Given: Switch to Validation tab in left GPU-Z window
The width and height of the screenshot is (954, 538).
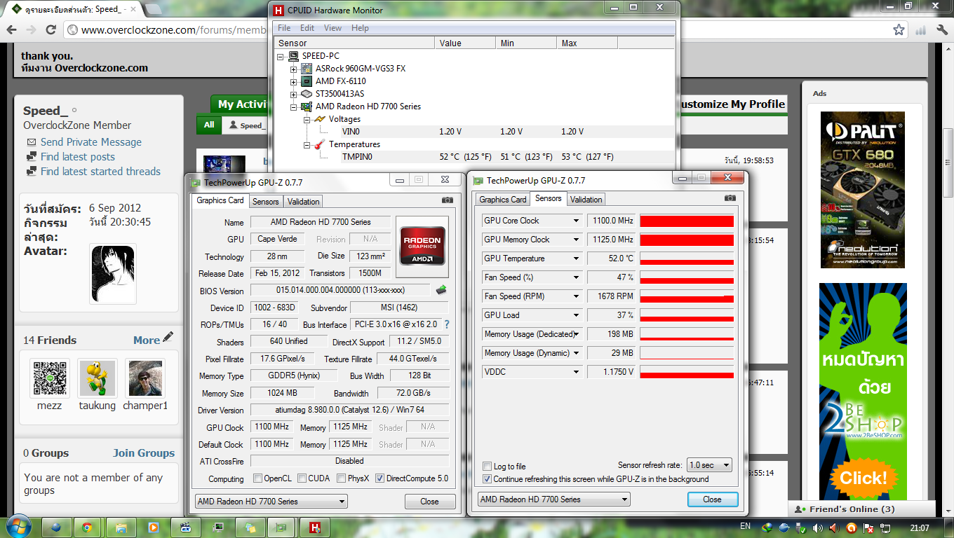Looking at the screenshot, I should coord(304,202).
